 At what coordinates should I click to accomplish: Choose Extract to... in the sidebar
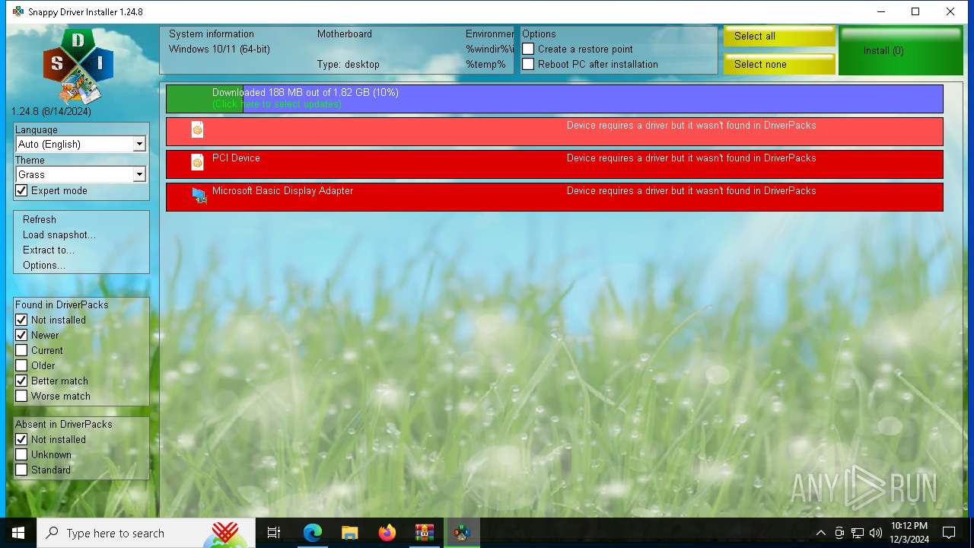pyautogui.click(x=49, y=250)
